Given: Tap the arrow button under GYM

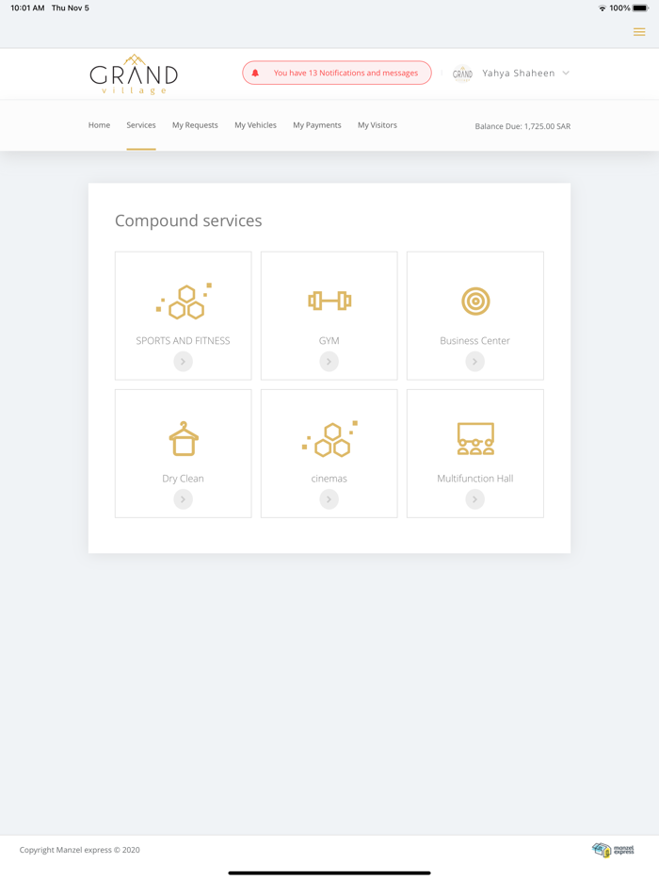Looking at the screenshot, I should point(329,362).
